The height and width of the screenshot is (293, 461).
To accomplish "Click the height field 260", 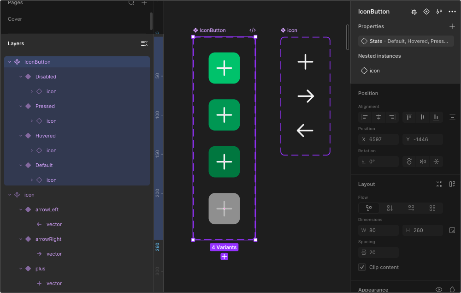I will click(422, 230).
